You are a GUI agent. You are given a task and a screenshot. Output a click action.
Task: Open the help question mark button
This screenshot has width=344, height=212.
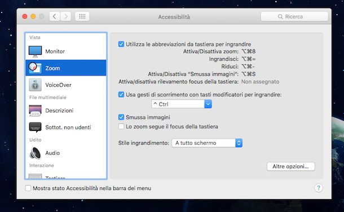318,188
